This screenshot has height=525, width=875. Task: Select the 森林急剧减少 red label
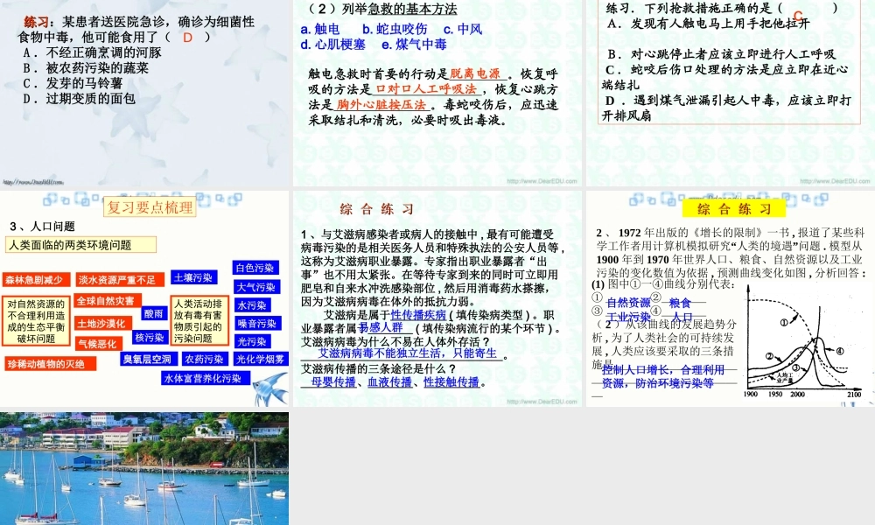coord(35,280)
